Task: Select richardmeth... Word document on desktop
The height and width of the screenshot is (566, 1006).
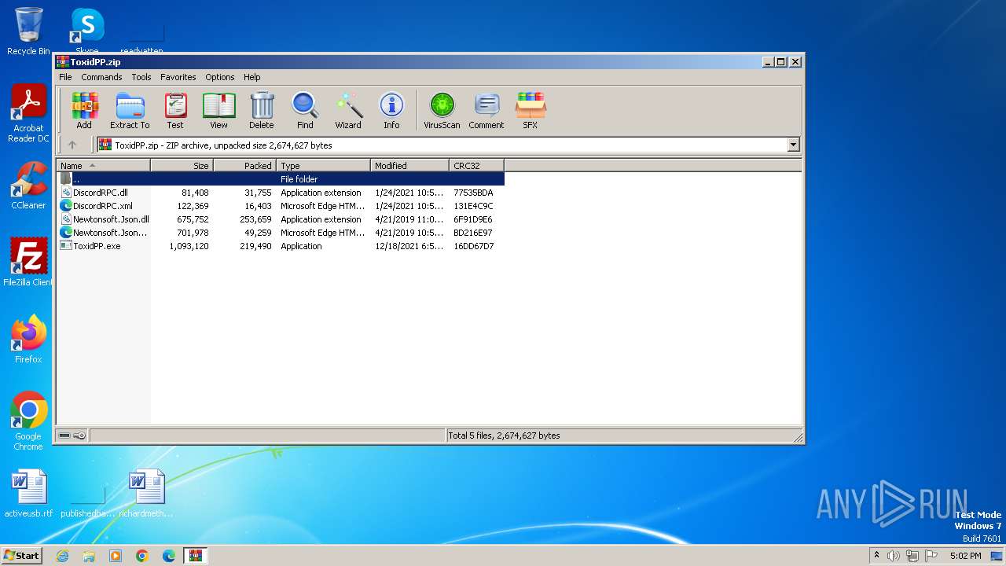Action: (146, 494)
